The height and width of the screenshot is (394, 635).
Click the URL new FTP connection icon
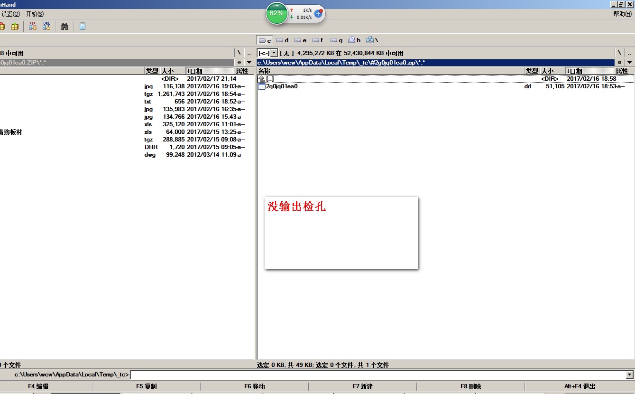pyautogui.click(x=46, y=27)
